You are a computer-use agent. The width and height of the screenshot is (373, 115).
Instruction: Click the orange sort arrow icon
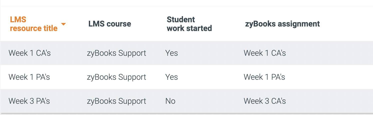click(63, 24)
